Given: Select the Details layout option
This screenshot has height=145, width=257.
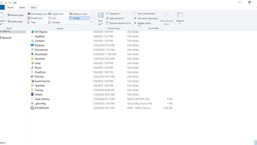Looking at the screenshot, I should [x=80, y=18].
